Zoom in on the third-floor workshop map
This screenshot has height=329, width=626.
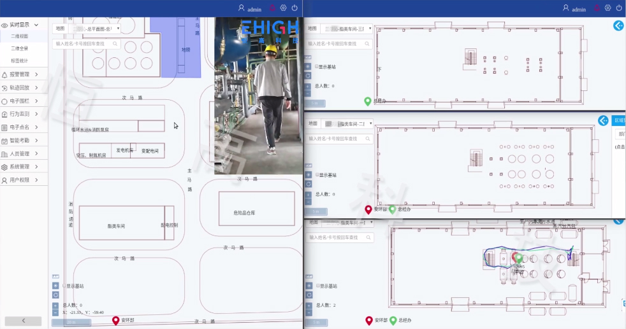click(308, 86)
